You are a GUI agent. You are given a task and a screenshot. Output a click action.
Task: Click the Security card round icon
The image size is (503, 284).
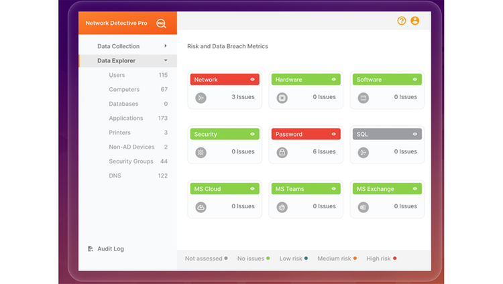coord(201,153)
